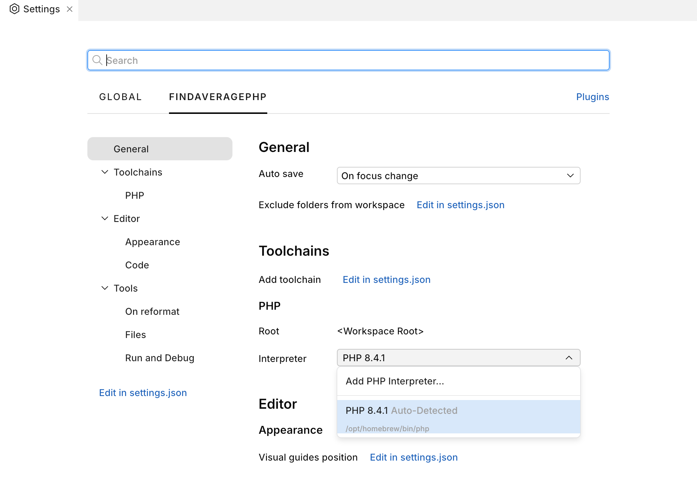Image resolution: width=697 pixels, height=478 pixels.
Task: Select the FINDAVERAGEPHP settings tab
Action: (x=218, y=96)
